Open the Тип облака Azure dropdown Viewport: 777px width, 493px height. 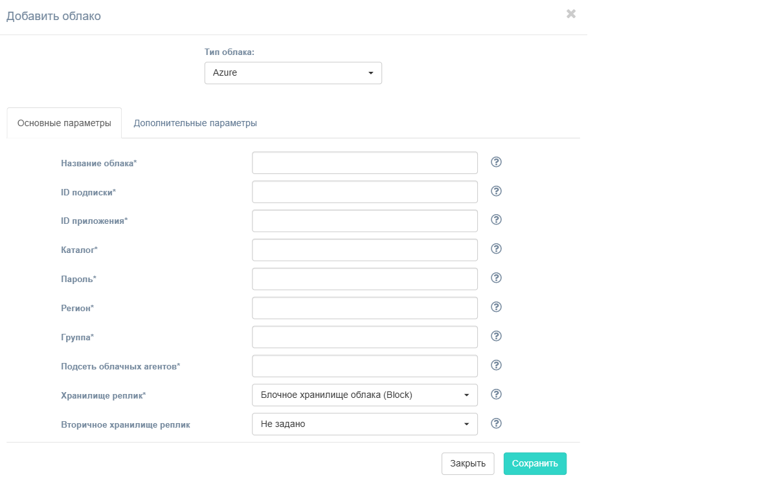pyautogui.click(x=293, y=73)
